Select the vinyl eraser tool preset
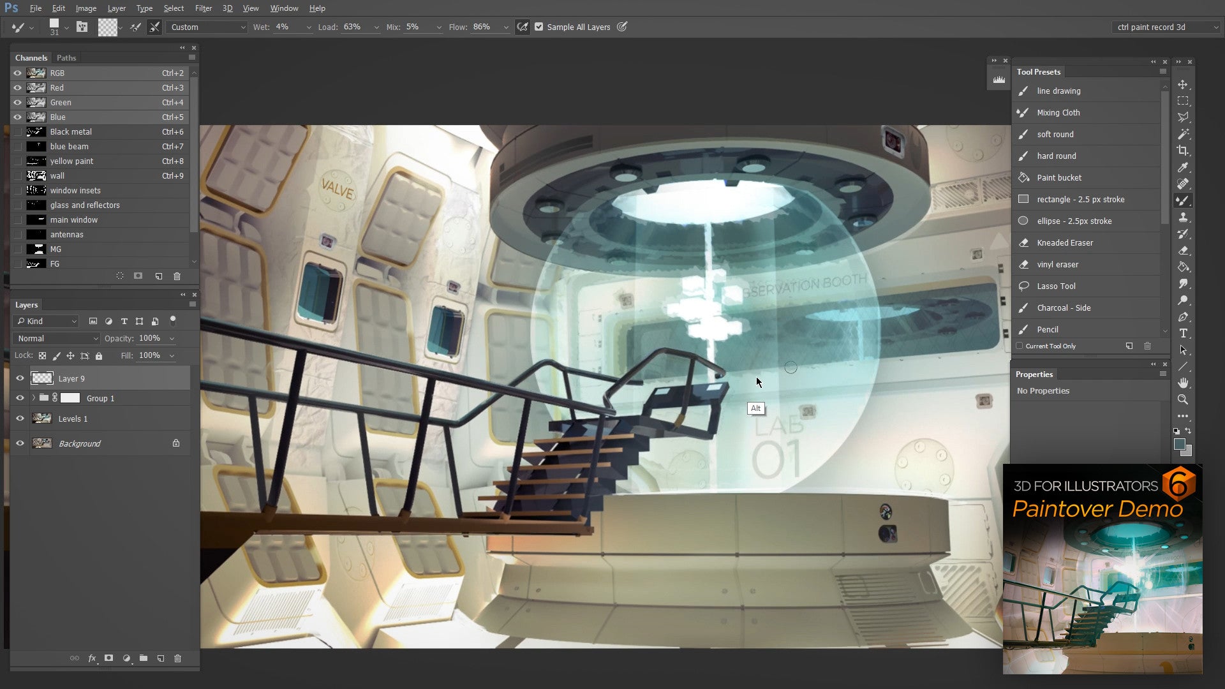Image resolution: width=1225 pixels, height=689 pixels. pos(1058,264)
